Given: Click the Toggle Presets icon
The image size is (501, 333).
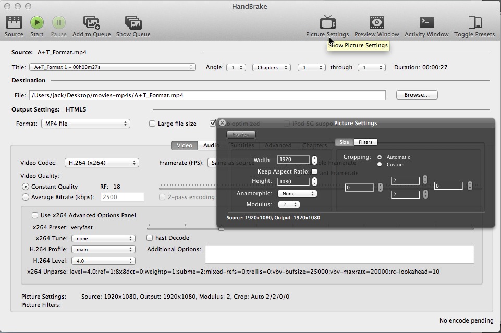Looking at the screenshot, I should coord(474,22).
